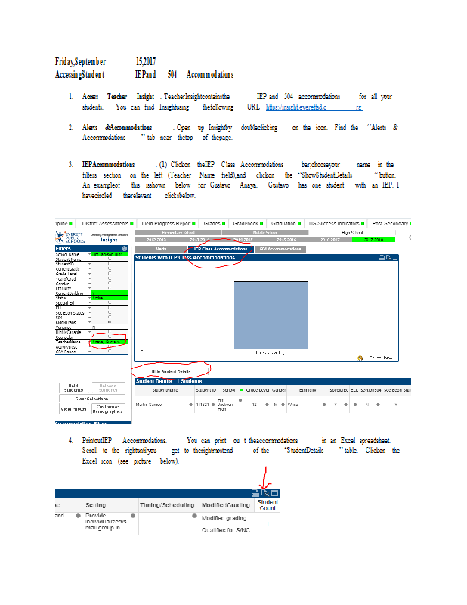This screenshot has width=467, height=605.
Task: Click the View Photos button
Action: (73, 409)
